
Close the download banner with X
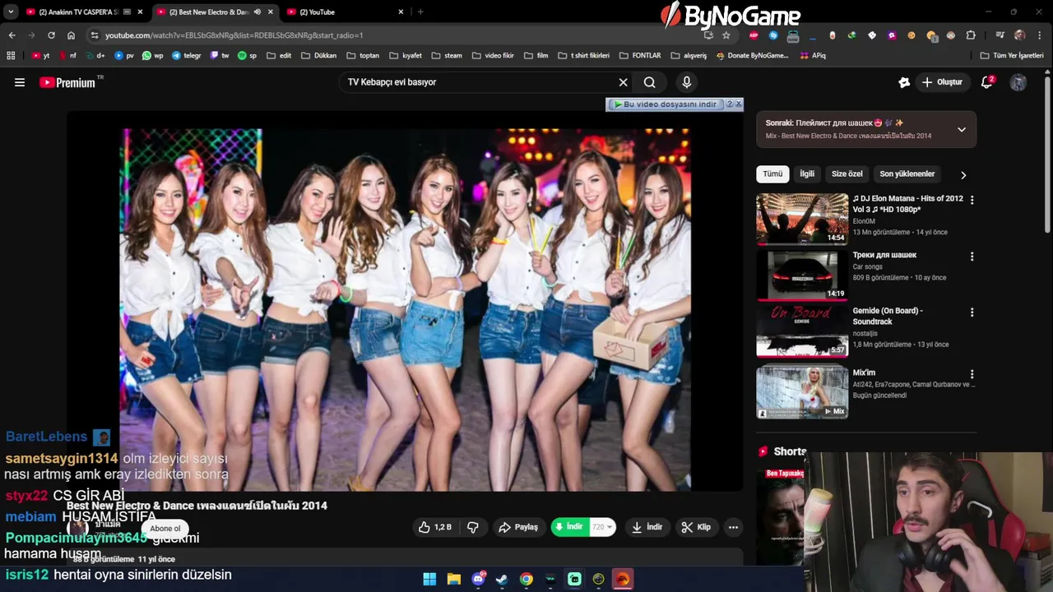tap(738, 104)
